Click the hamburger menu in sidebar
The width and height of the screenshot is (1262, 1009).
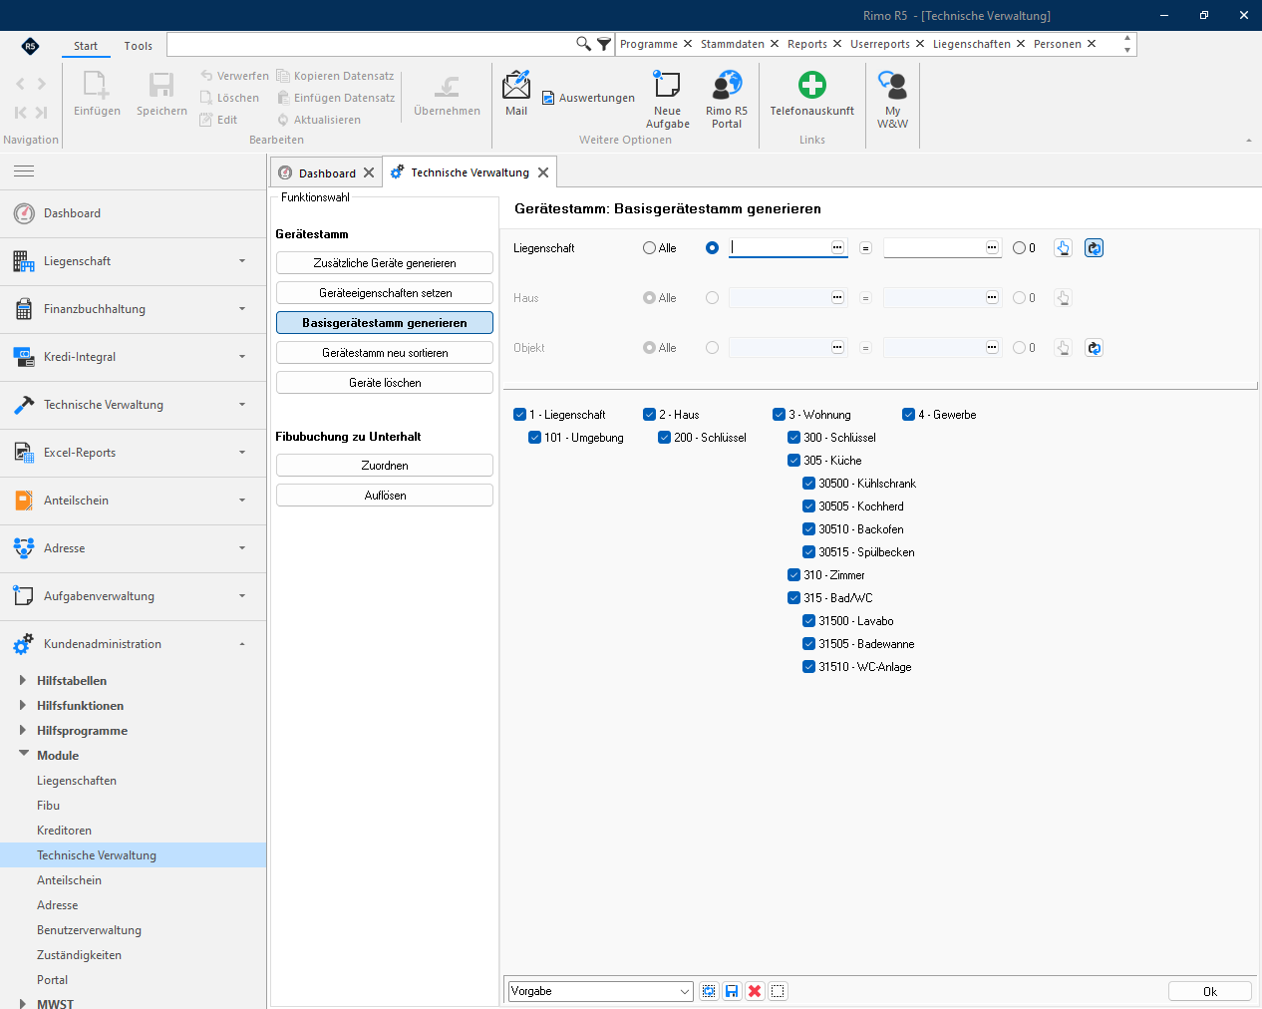pos(24,171)
